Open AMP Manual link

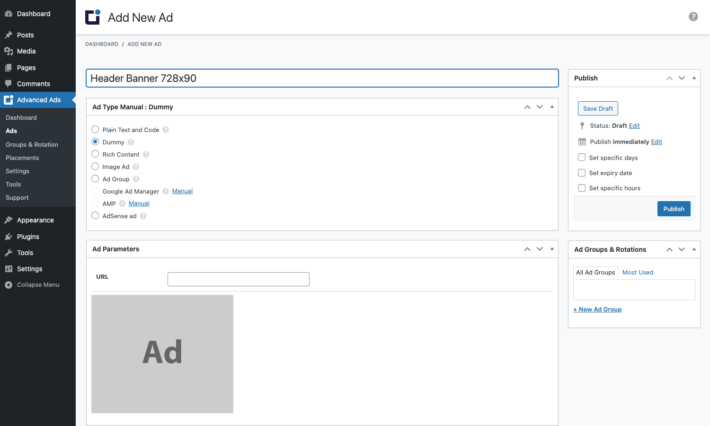(139, 204)
